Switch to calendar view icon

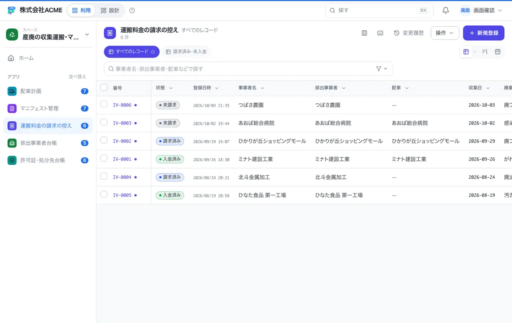[498, 52]
